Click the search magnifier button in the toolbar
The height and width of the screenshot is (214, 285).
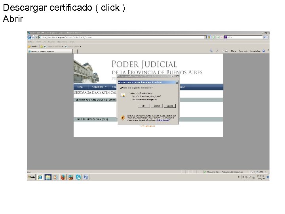click(x=265, y=37)
